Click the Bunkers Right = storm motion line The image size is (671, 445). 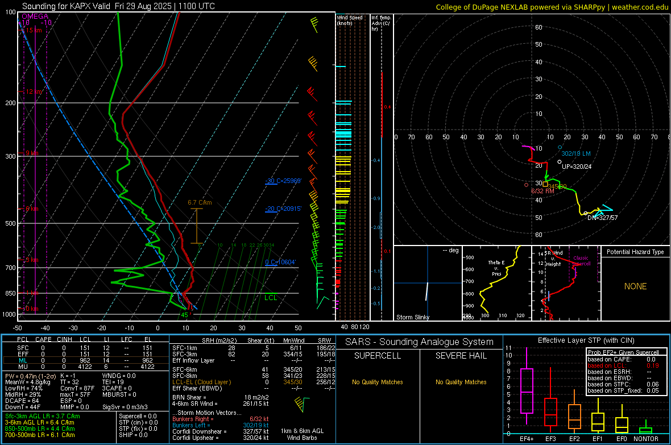[x=221, y=419]
